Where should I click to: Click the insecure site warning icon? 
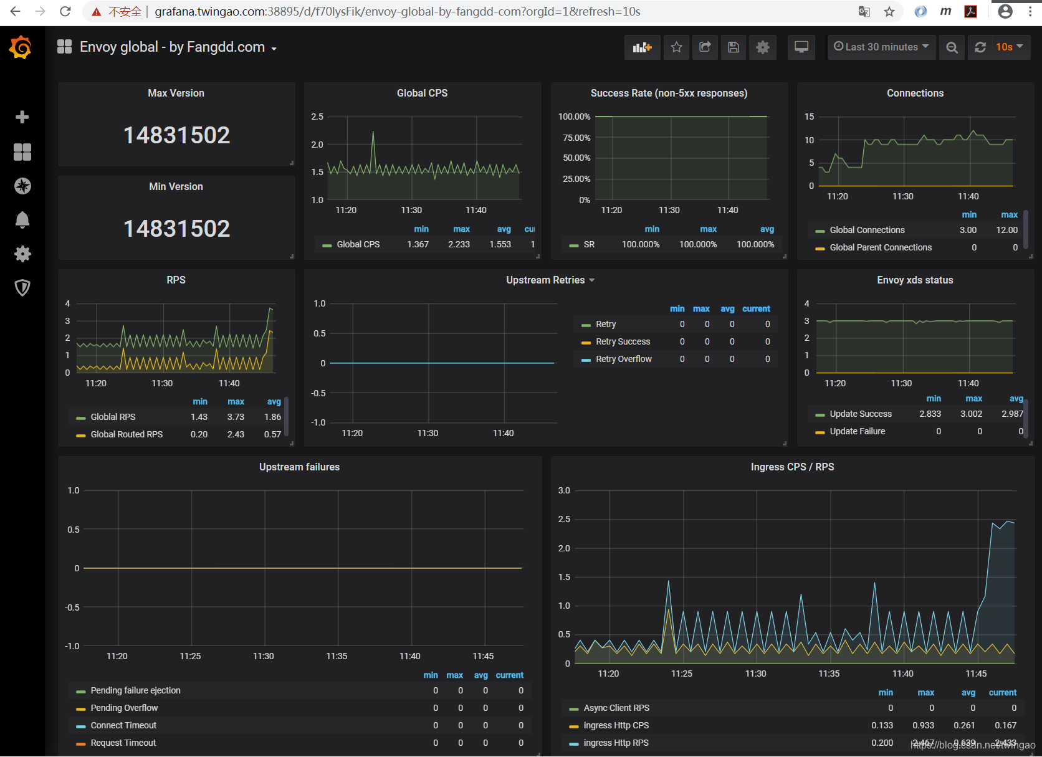96,11
